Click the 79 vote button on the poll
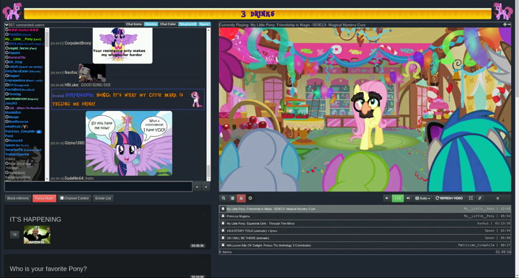 (14, 235)
